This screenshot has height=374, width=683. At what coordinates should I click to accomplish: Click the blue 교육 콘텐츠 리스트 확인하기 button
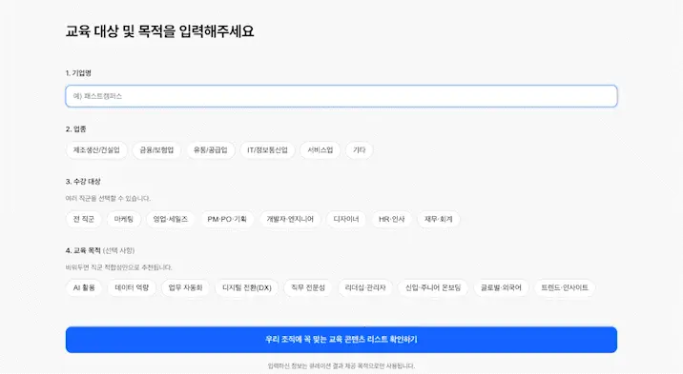tap(341, 340)
